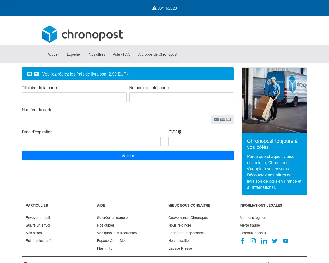Open the Expedier menu item
Viewport: 329px width, 263px height.
coord(74,54)
